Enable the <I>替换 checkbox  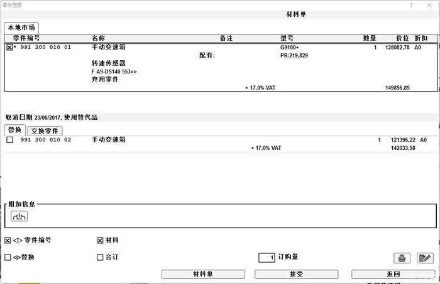click(8, 257)
